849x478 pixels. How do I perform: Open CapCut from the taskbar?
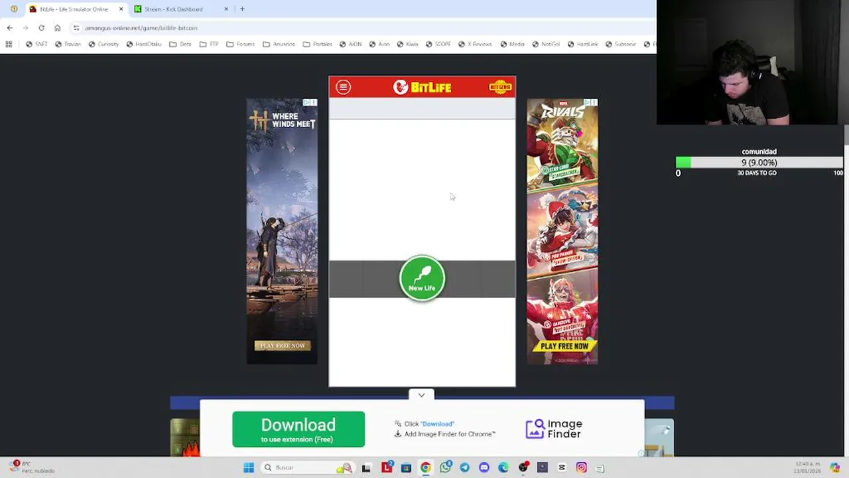562,467
